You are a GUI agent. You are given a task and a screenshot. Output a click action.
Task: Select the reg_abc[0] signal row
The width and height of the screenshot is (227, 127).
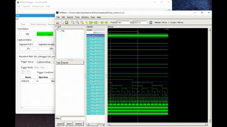pyautogui.click(x=95, y=114)
